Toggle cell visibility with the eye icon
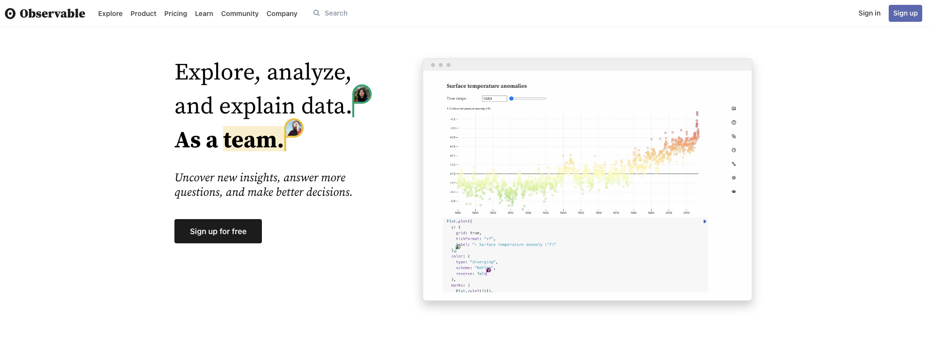This screenshot has width=930, height=349. click(734, 191)
